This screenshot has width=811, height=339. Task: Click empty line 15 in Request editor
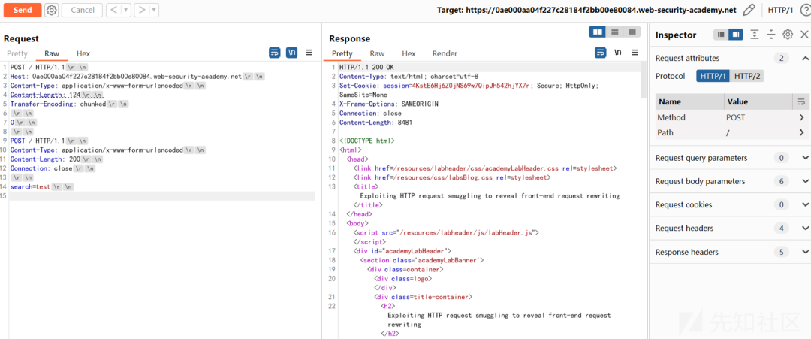(x=161, y=195)
